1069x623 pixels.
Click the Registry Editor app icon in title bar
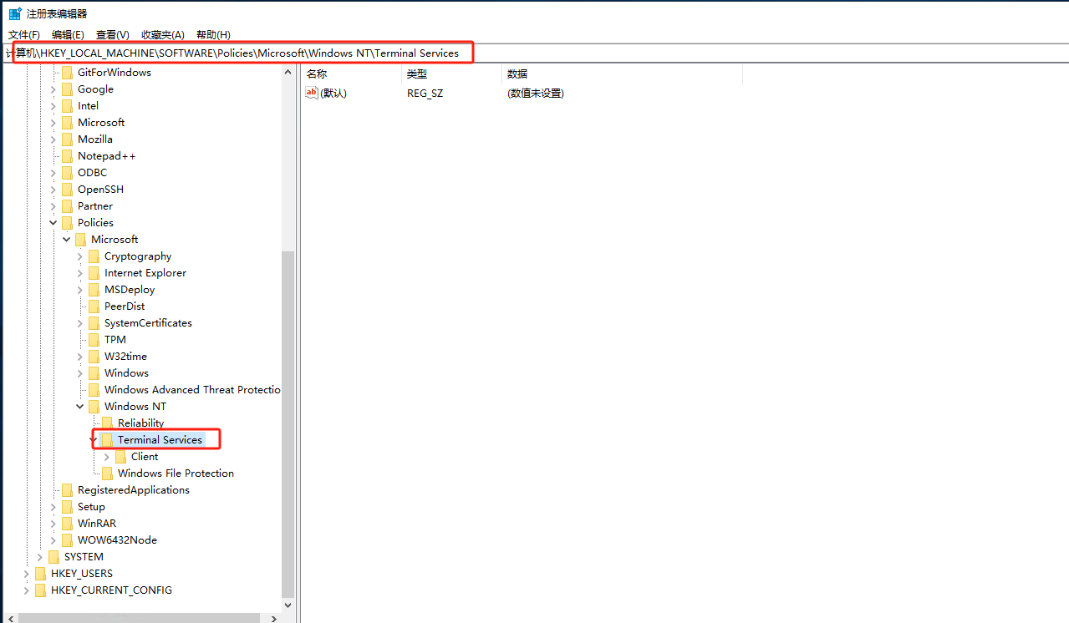15,13
